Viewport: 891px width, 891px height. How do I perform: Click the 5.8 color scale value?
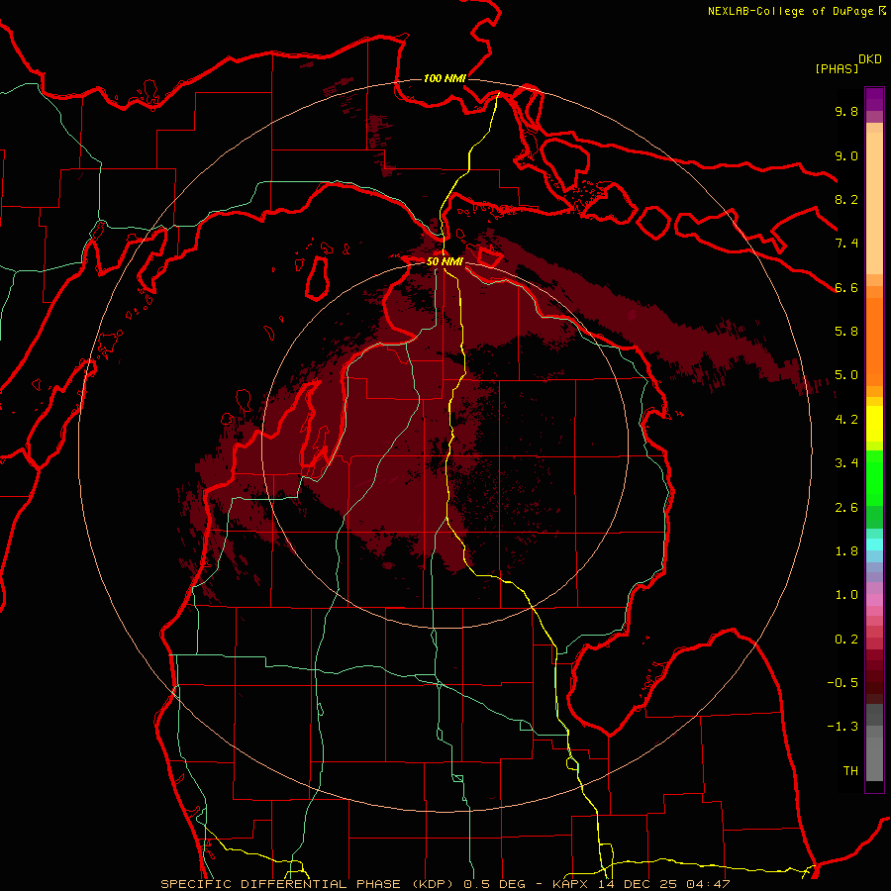tap(846, 332)
